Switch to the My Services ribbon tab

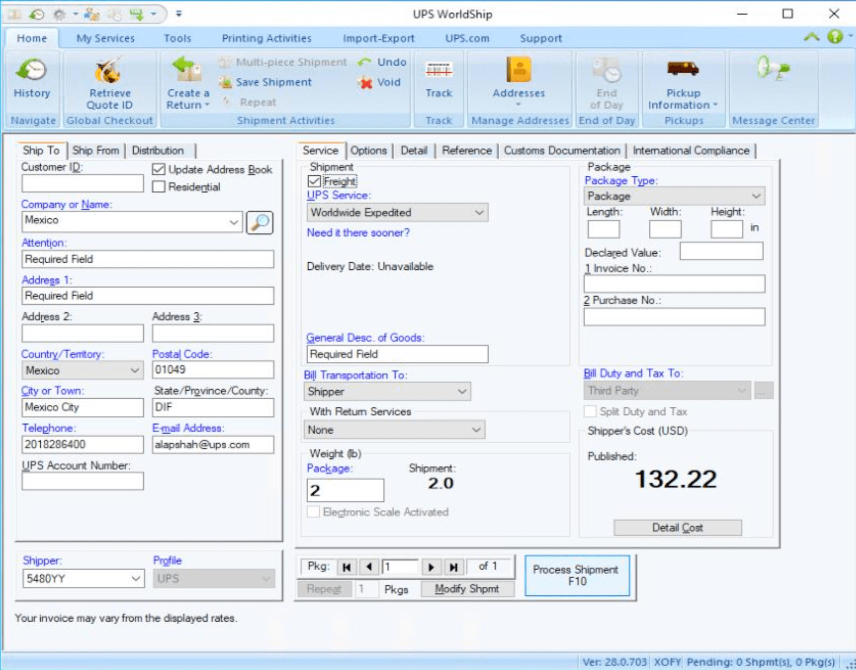(105, 38)
